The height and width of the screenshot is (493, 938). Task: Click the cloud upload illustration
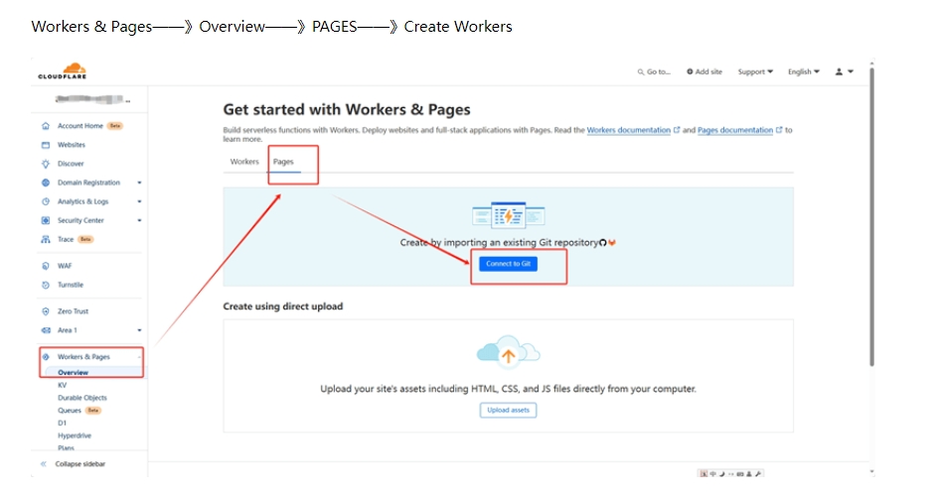[x=509, y=350]
